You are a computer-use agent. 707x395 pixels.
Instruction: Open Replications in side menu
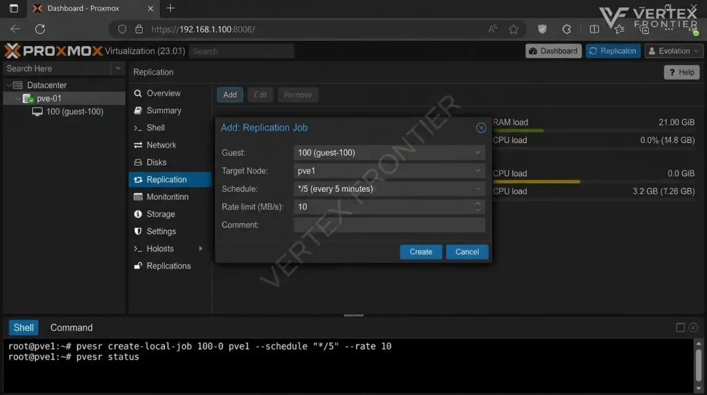pyautogui.click(x=168, y=266)
